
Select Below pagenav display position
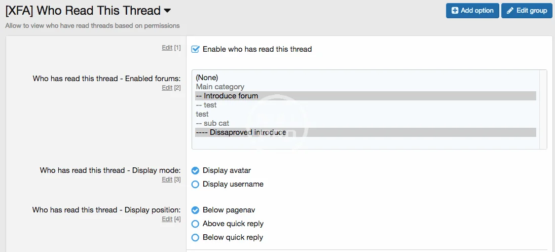click(x=195, y=210)
